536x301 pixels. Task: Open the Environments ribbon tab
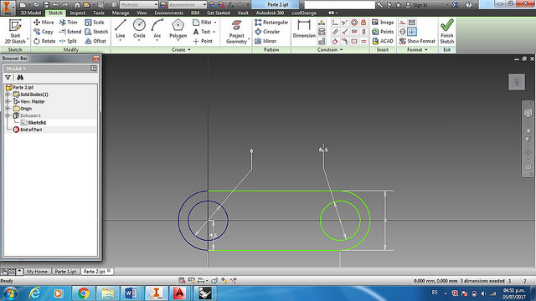click(x=169, y=13)
